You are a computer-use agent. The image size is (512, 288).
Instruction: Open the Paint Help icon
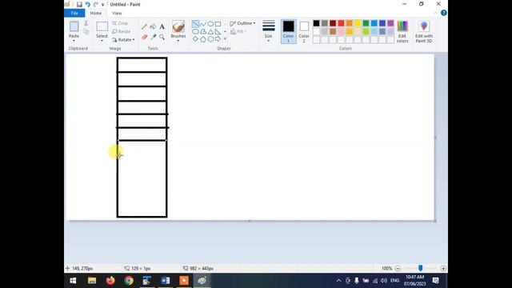coord(444,13)
